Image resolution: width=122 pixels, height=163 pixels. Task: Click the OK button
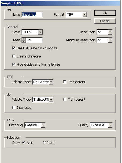pyautogui.click(x=105, y=13)
